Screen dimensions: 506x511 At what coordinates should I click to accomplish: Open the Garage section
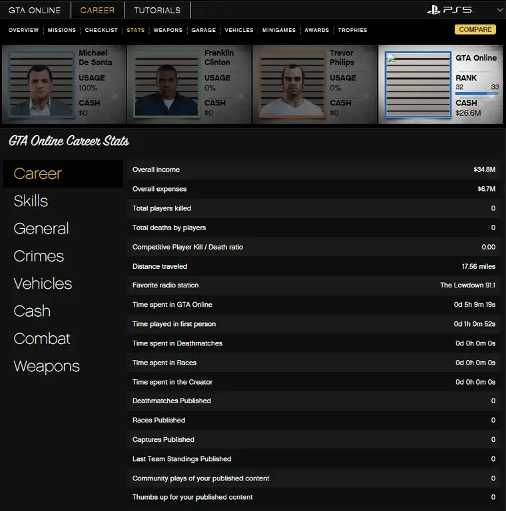point(203,30)
